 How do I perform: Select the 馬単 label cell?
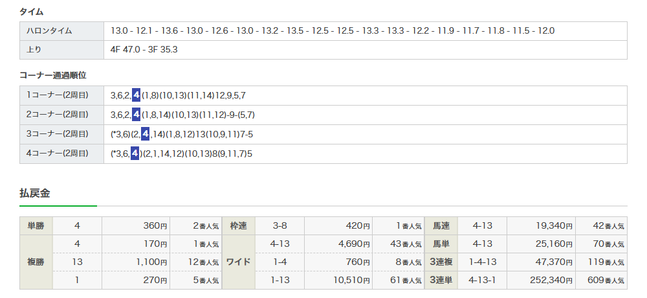tap(441, 244)
